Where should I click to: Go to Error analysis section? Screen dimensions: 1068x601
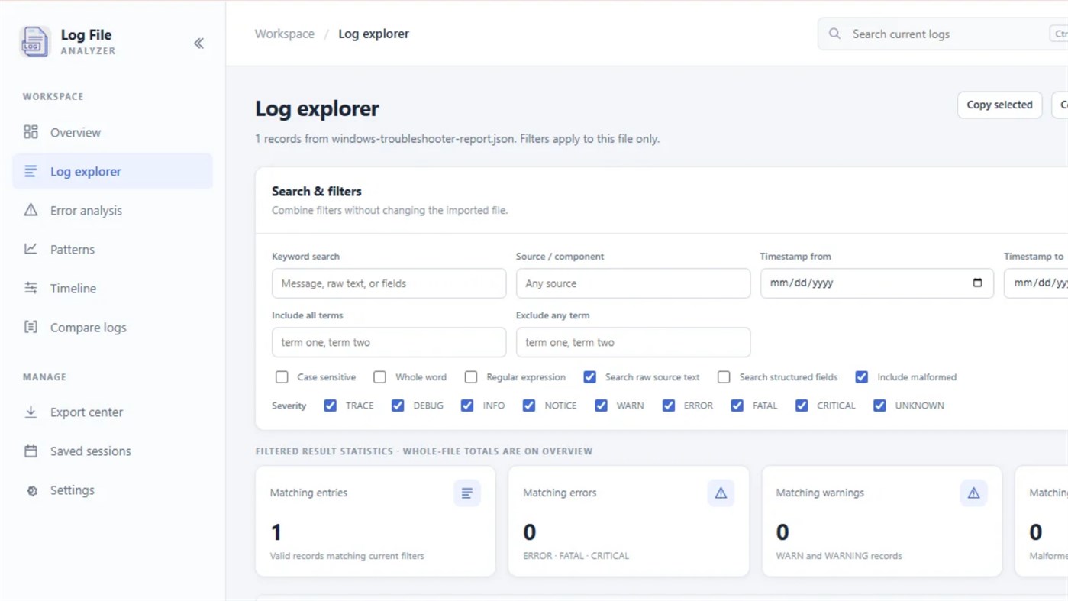tap(112, 210)
